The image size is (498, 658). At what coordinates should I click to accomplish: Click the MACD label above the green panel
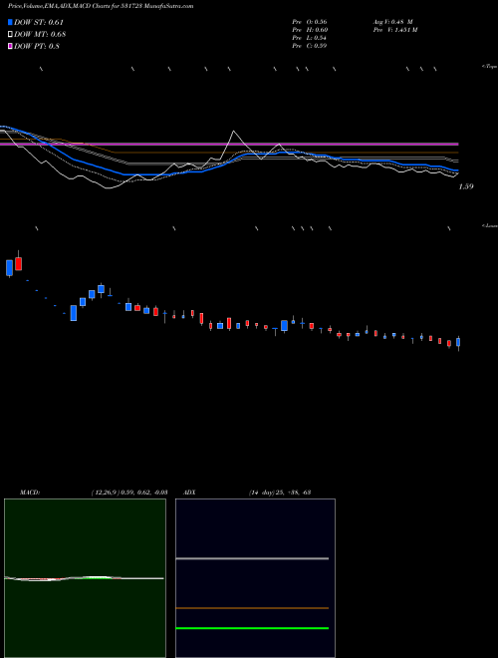[x=30, y=493]
